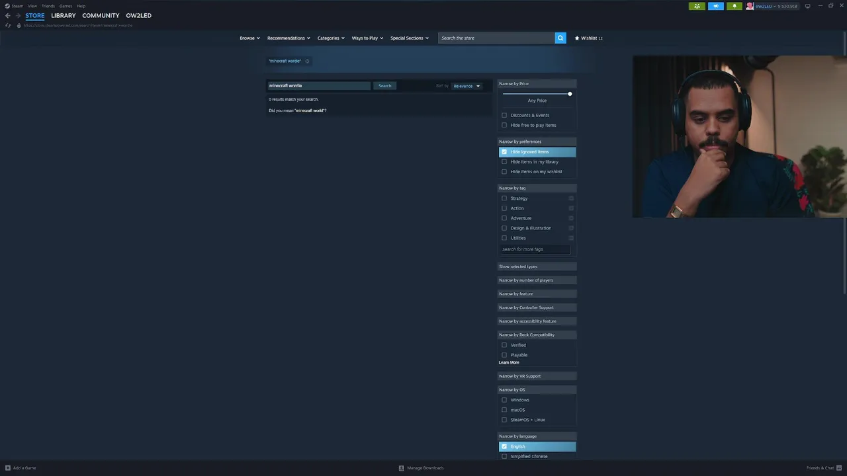847x476 pixels.
Task: Switch to the LIBRARY tab
Action: (64, 15)
